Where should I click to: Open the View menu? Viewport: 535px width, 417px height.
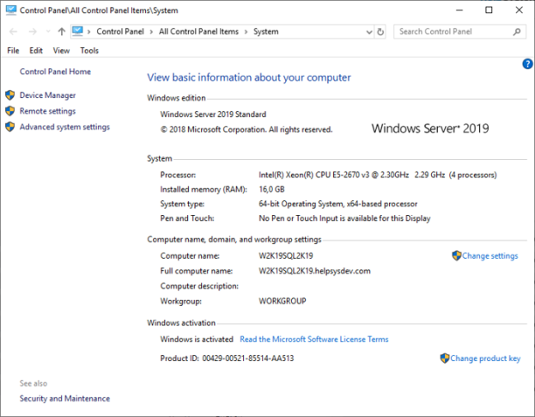(61, 51)
